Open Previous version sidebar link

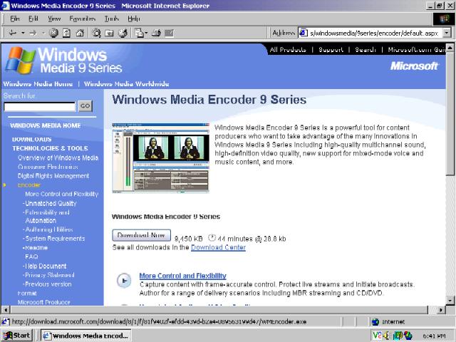click(x=48, y=284)
